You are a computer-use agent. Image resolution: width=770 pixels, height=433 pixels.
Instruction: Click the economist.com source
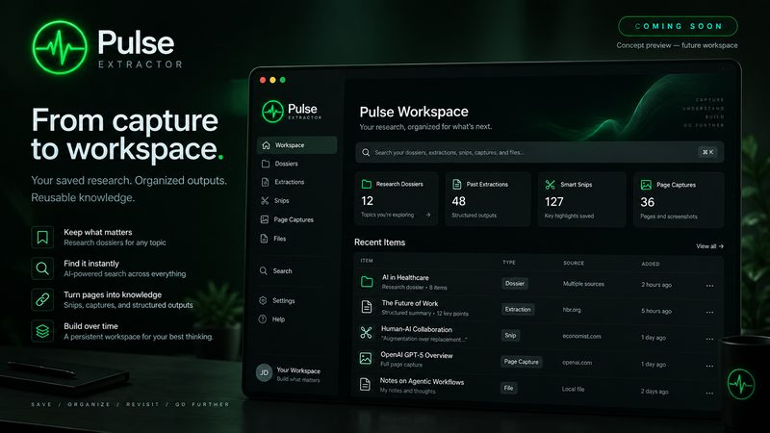[x=581, y=336]
